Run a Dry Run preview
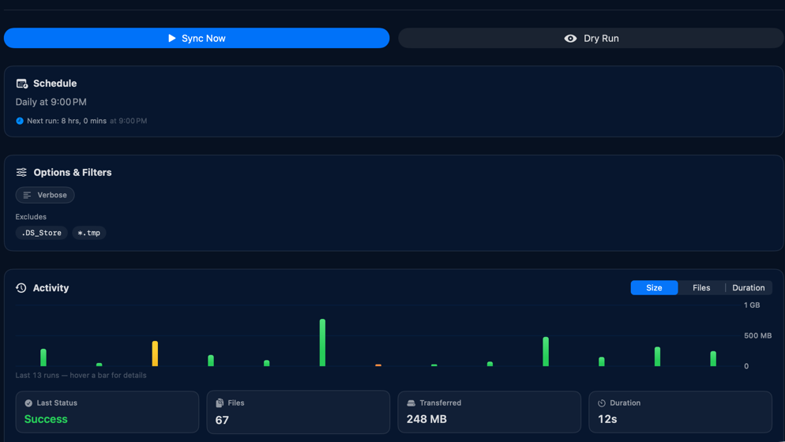Image resolution: width=785 pixels, height=442 pixels. [591, 38]
